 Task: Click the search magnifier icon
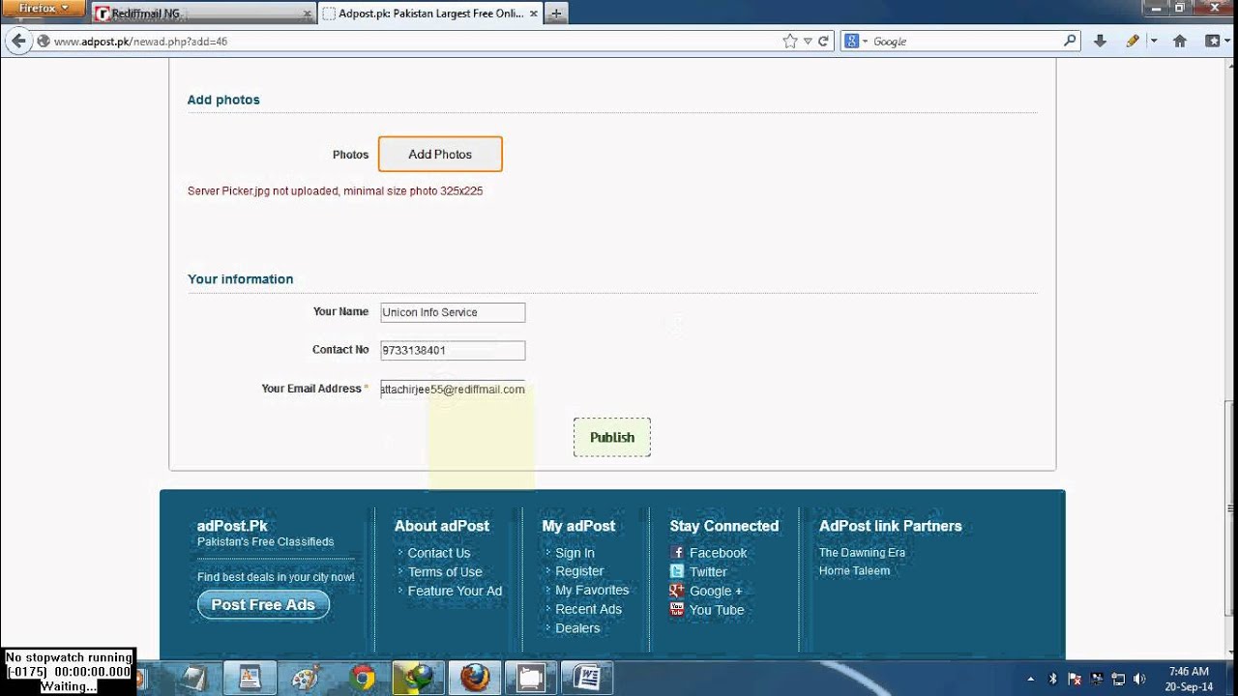1070,41
